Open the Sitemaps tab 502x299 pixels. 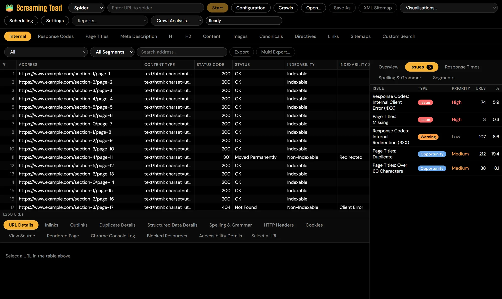tap(360, 36)
